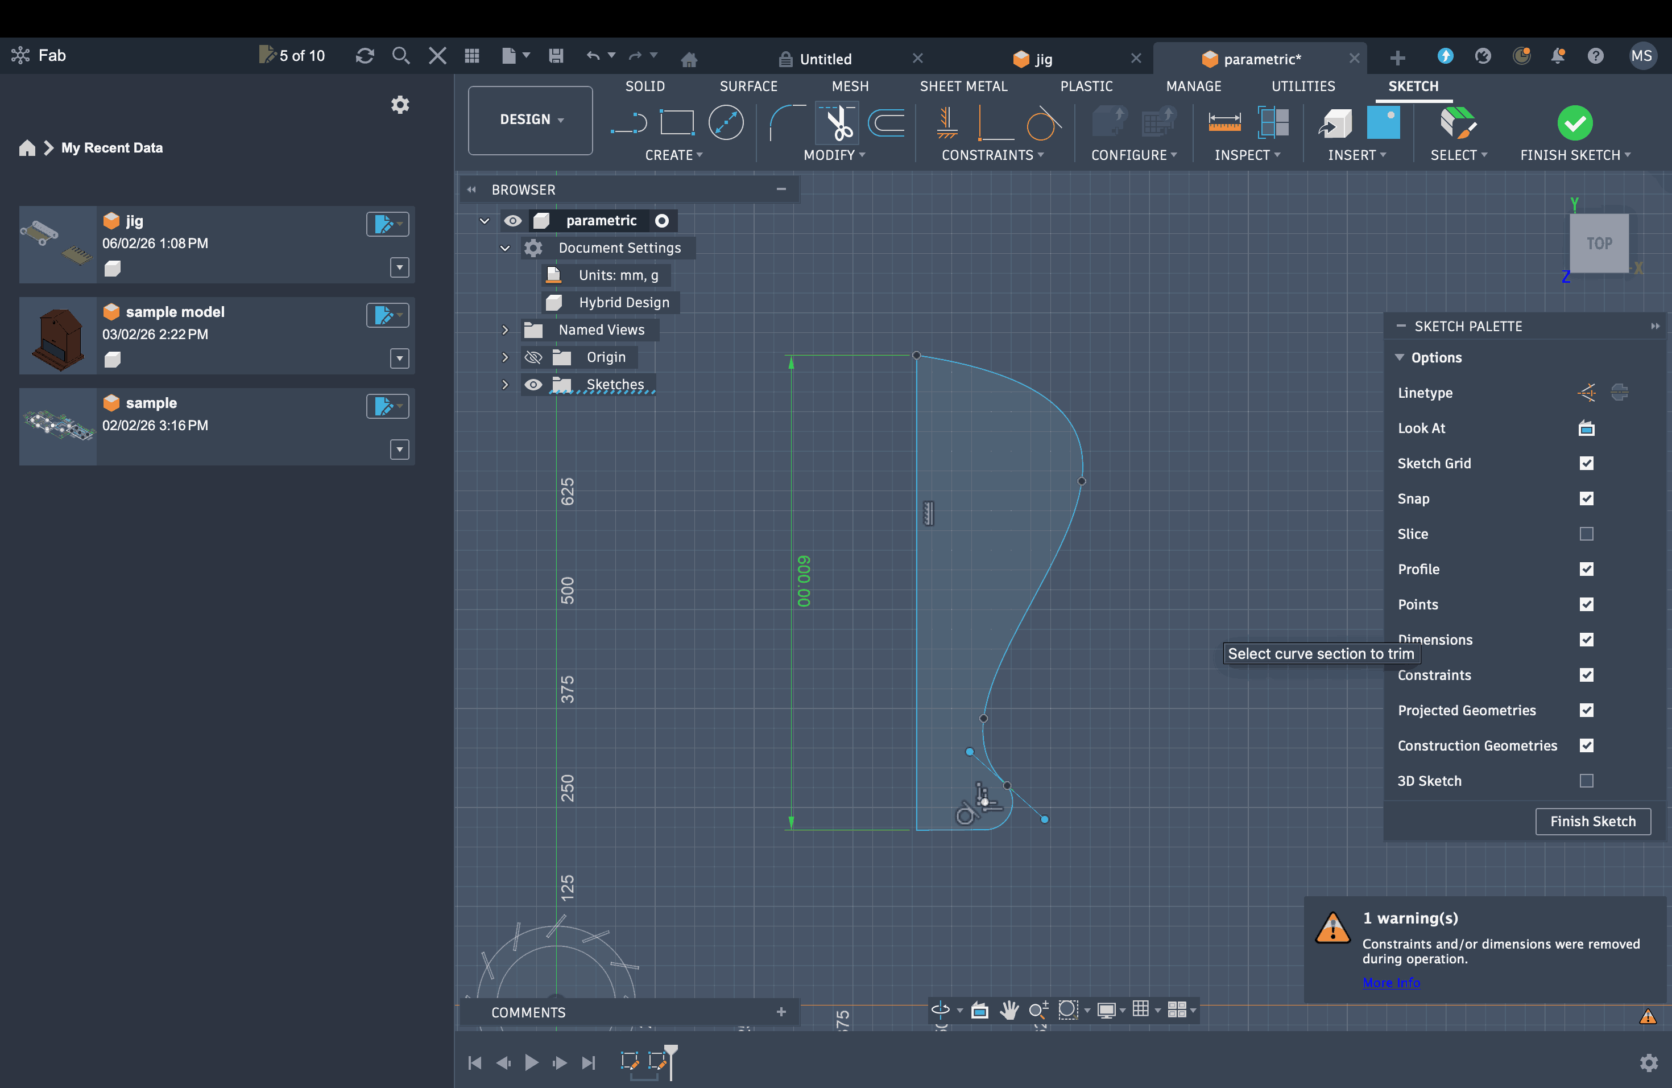The height and width of the screenshot is (1088, 1672).
Task: Switch to the SURFACE tab
Action: (747, 86)
